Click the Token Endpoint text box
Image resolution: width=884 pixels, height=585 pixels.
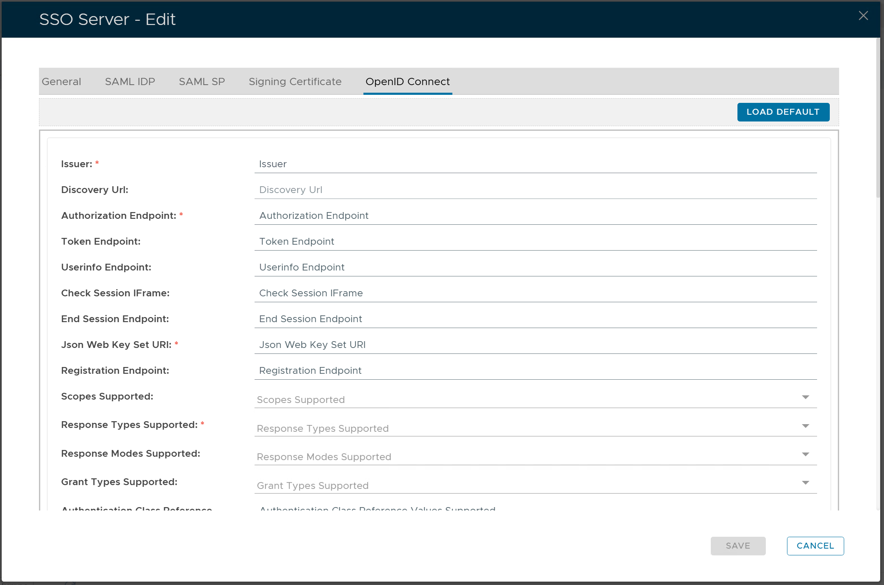coord(535,242)
